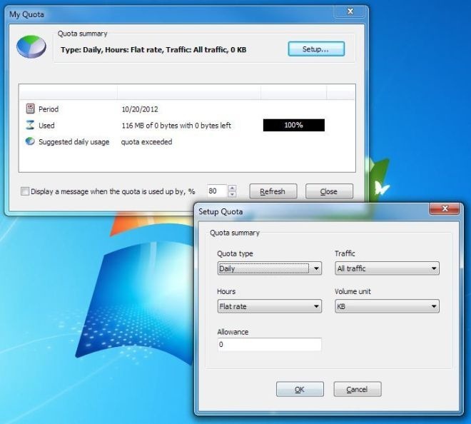The height and width of the screenshot is (424, 471).
Task: Open quota Setup... dialog
Action: [x=316, y=49]
